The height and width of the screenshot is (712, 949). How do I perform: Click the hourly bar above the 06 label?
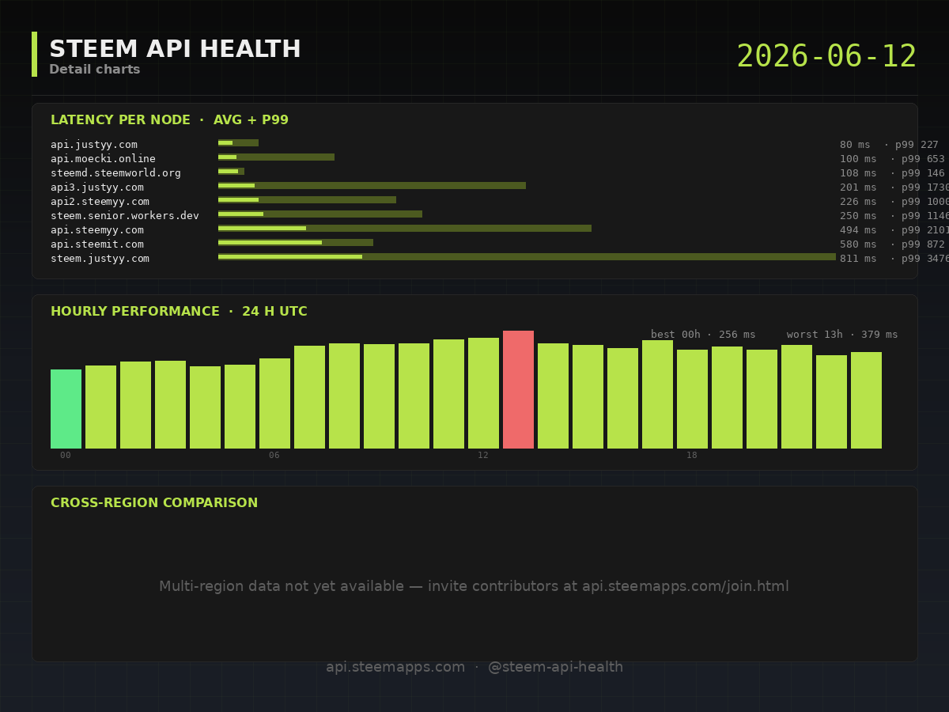coord(274,403)
